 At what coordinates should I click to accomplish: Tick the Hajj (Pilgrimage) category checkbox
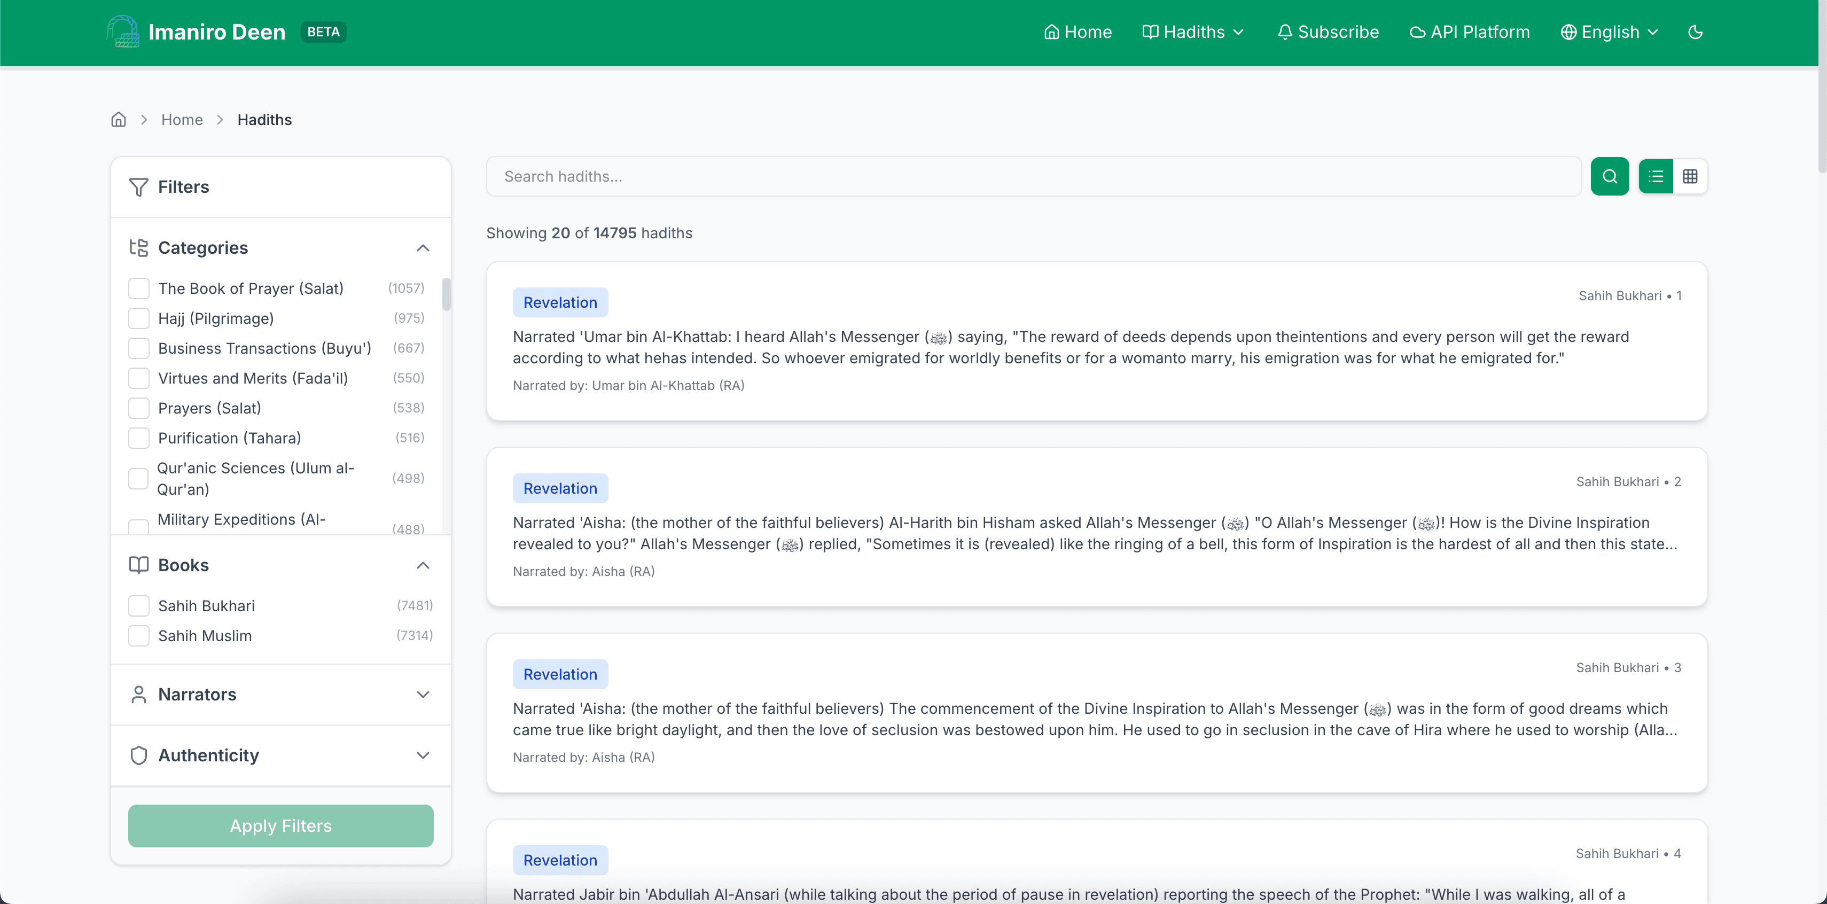(138, 318)
